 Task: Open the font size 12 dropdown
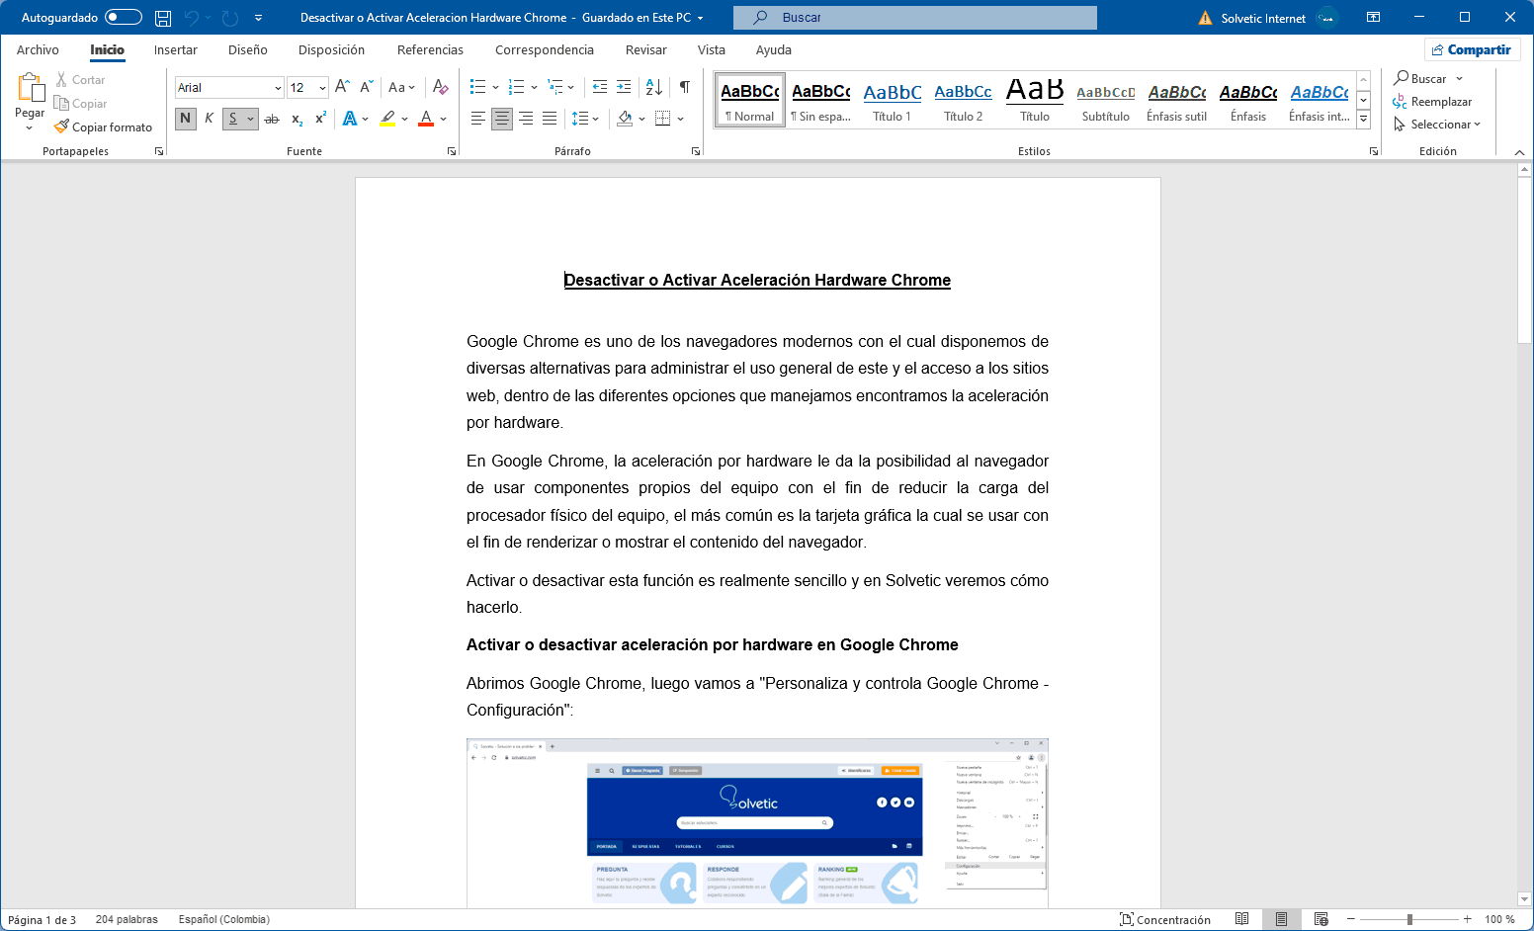322,88
